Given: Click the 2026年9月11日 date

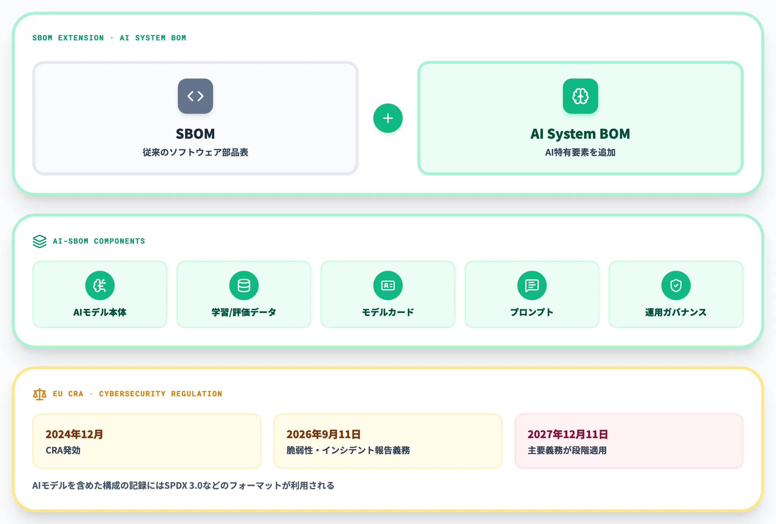Looking at the screenshot, I should click(x=324, y=434).
